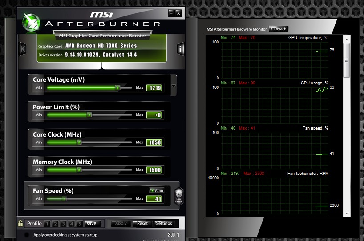Viewport: 364px width, 241px height.
Task: Click the Settings button
Action: coord(164,223)
